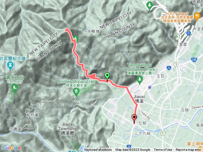
Task: Click the Jiaoxi Township label
Action: tap(68, 129)
